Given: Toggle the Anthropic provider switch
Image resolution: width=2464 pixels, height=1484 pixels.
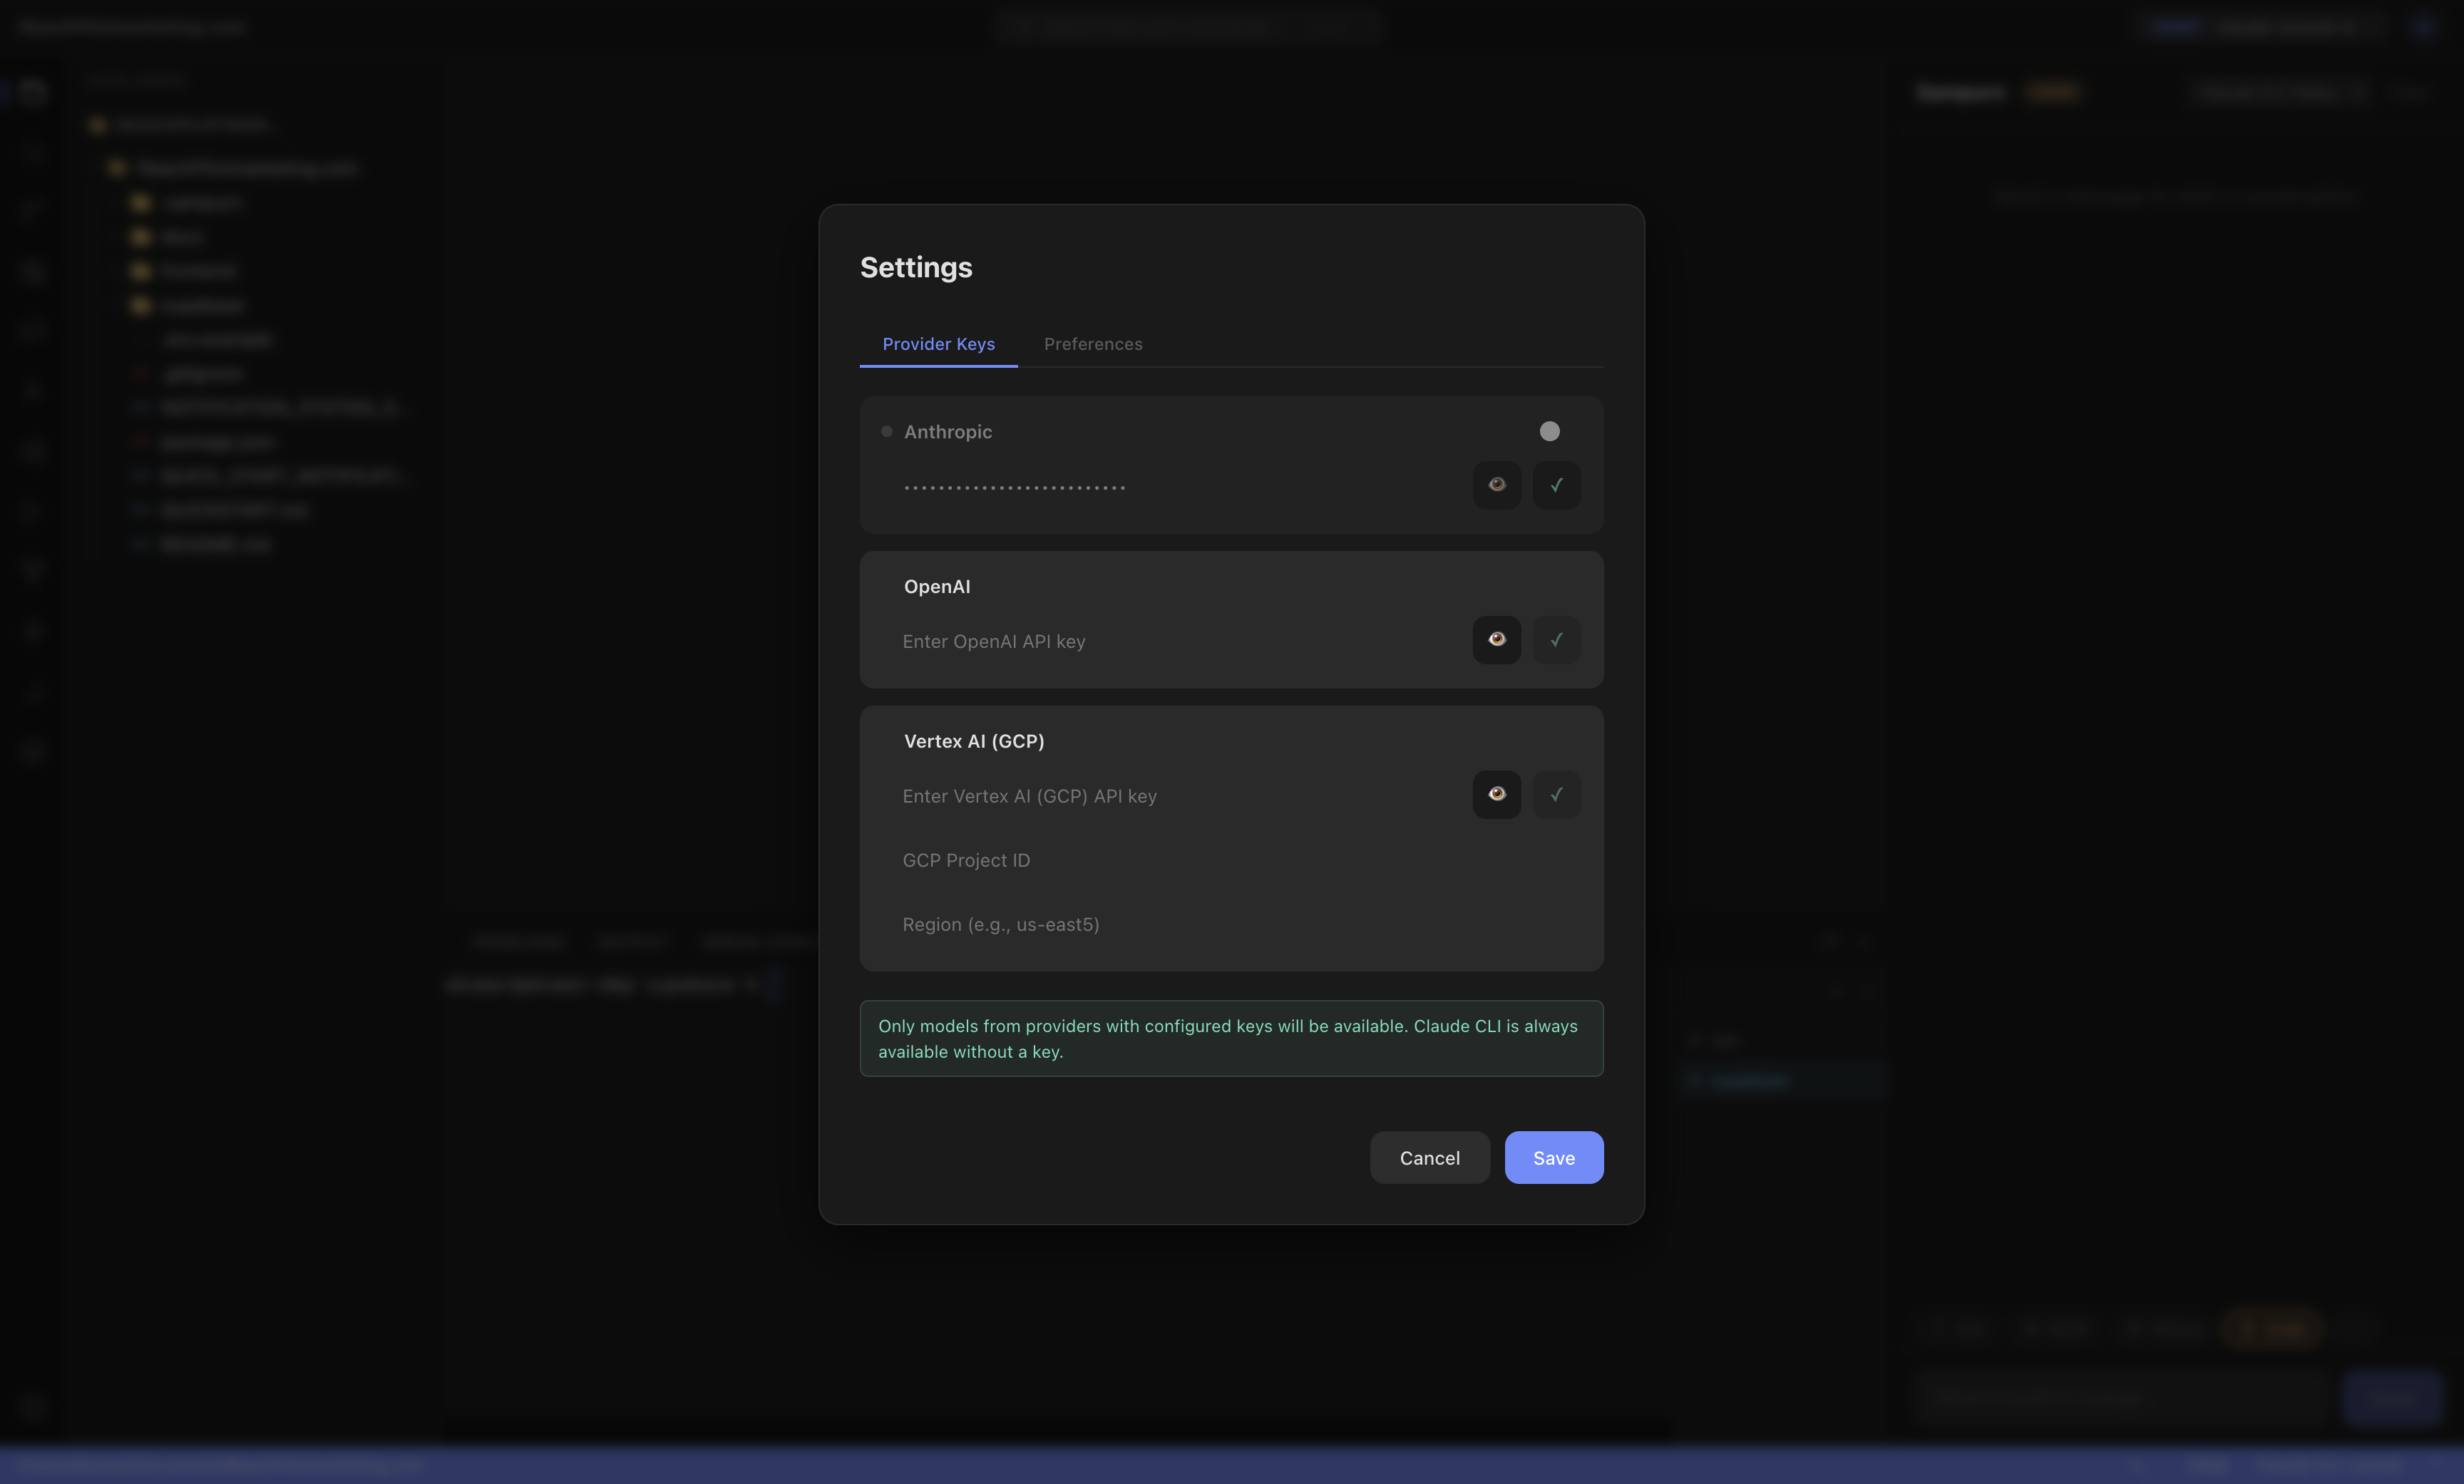Looking at the screenshot, I should (x=1549, y=431).
